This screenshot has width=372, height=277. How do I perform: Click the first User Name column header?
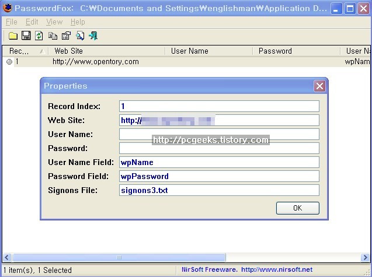pos(209,51)
